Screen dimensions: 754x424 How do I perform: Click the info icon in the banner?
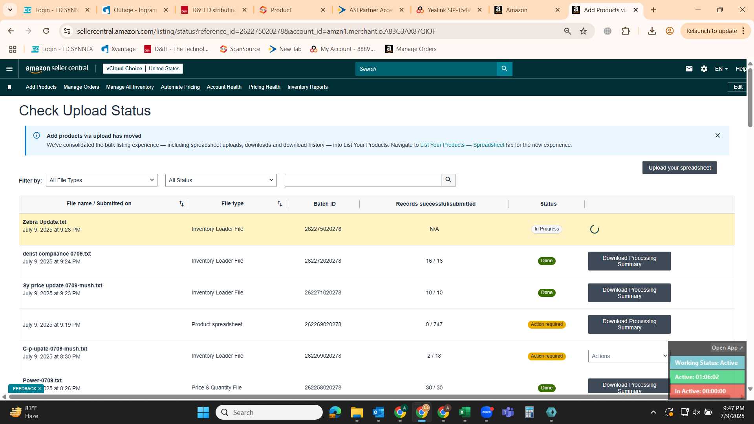(37, 135)
